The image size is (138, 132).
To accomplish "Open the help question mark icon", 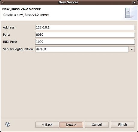I will 8,124.
